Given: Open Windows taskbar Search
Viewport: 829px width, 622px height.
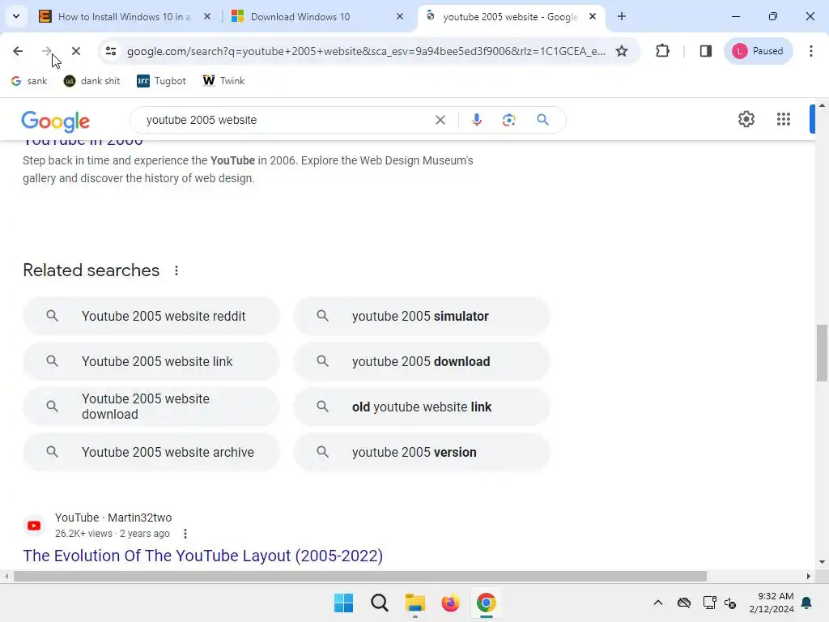Looking at the screenshot, I should tap(380, 603).
